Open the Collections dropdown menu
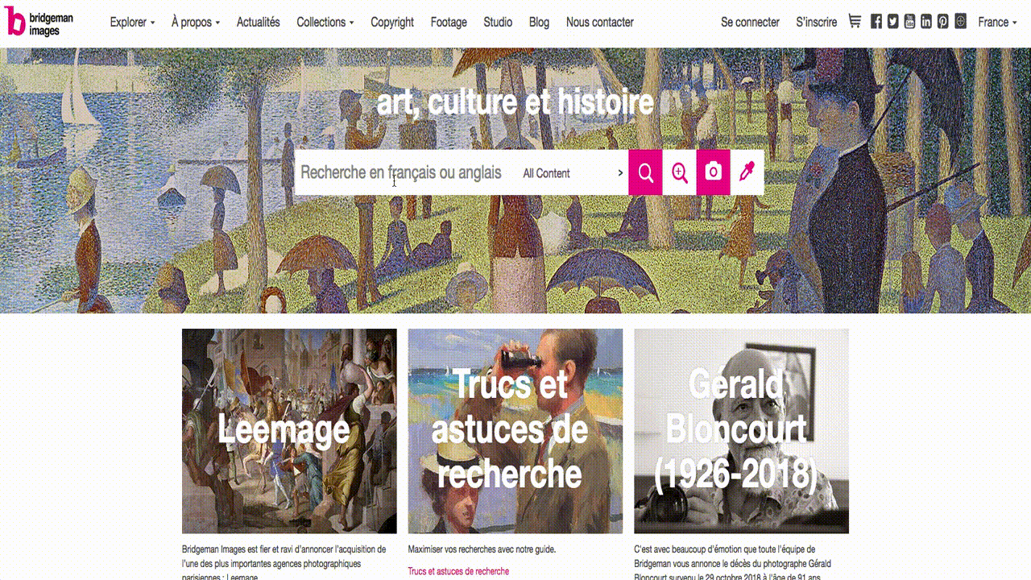 325,23
